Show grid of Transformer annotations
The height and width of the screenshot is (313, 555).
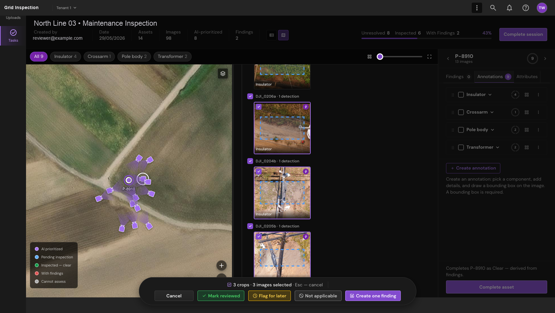click(x=527, y=147)
